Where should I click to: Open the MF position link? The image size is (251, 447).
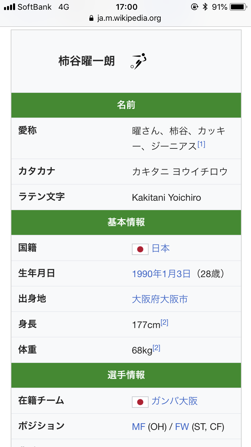pos(139,427)
